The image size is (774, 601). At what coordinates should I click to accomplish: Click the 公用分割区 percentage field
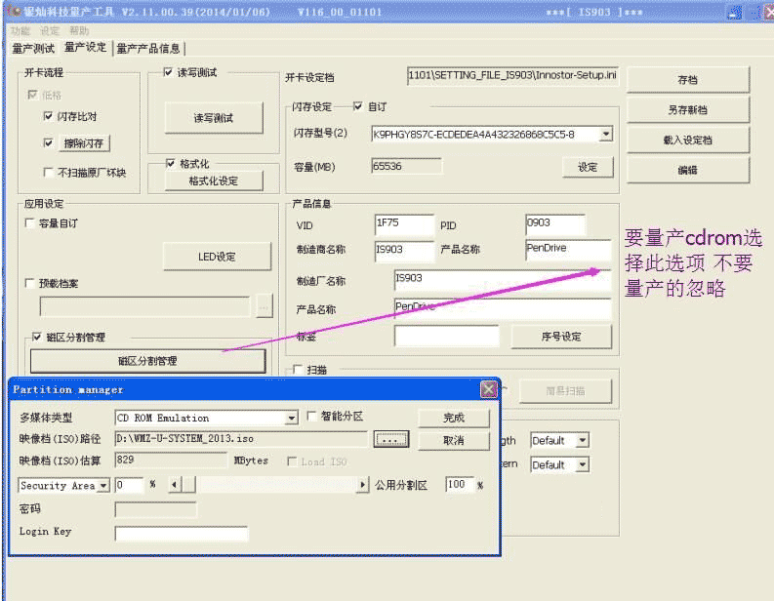459,485
